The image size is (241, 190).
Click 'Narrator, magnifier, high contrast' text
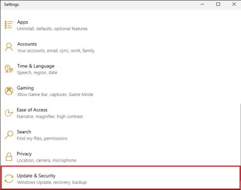(50, 117)
